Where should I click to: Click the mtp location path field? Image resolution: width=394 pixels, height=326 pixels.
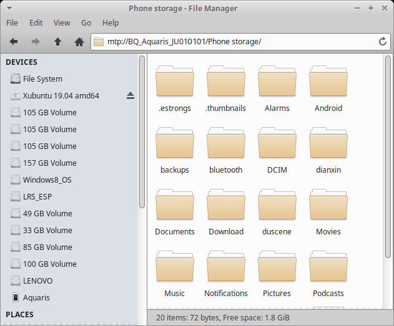237,42
